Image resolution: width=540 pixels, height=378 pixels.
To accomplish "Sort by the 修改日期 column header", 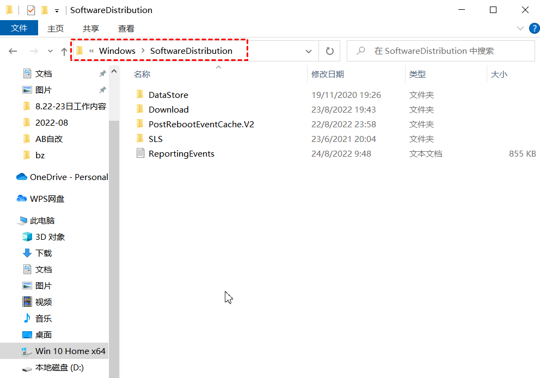I will tap(328, 75).
